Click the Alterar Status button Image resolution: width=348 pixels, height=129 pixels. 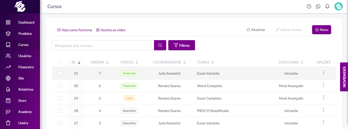click(289, 30)
